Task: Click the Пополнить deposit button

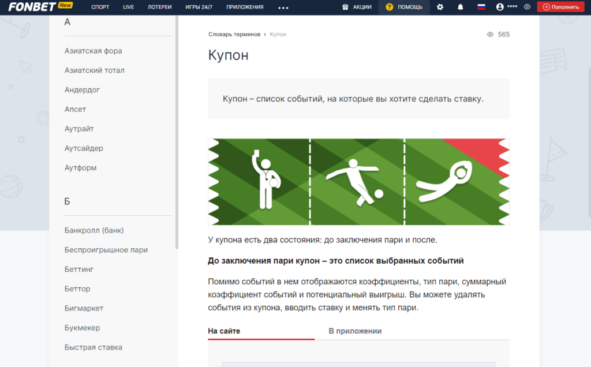Action: [x=561, y=7]
